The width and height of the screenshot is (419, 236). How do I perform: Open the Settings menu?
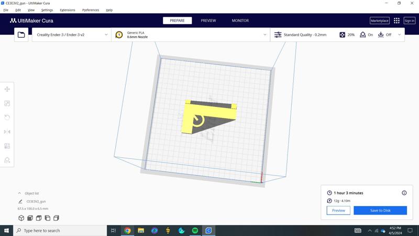coord(47,10)
